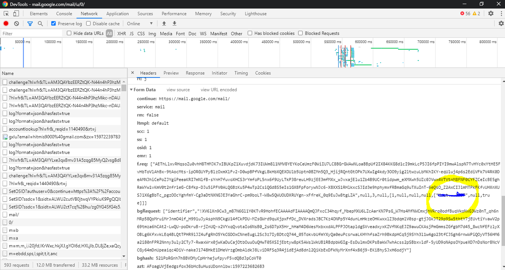Tick checkbox beside mail/ request
The image size is (505, 270).
[5, 214]
